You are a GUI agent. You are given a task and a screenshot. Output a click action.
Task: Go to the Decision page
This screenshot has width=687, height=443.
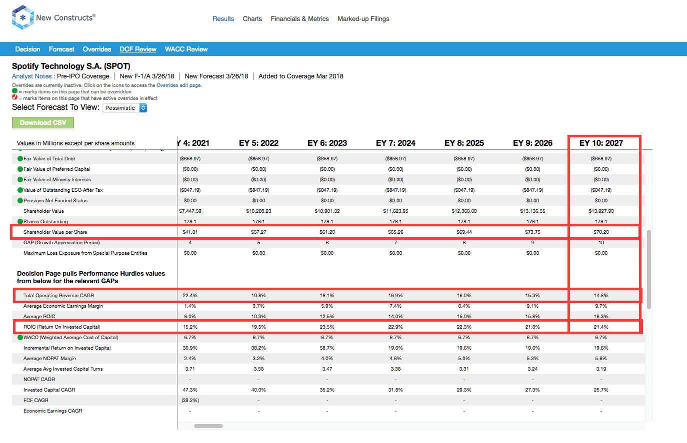[x=27, y=49]
